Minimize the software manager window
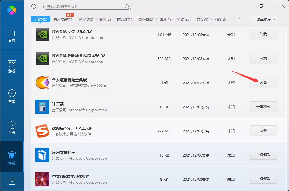This screenshot has height=191, width=289. tap(273, 6)
